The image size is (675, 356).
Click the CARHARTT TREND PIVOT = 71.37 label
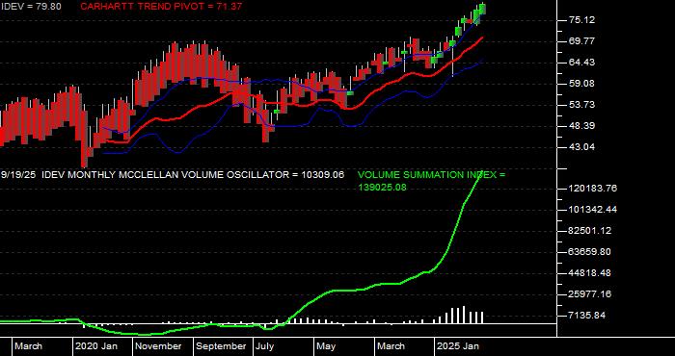point(161,7)
